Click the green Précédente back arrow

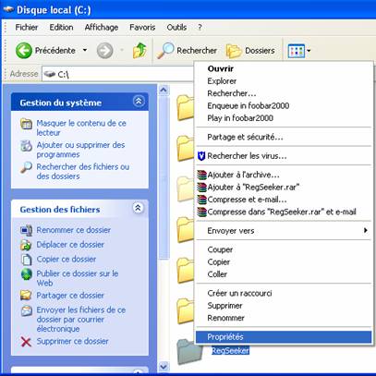tap(24, 51)
